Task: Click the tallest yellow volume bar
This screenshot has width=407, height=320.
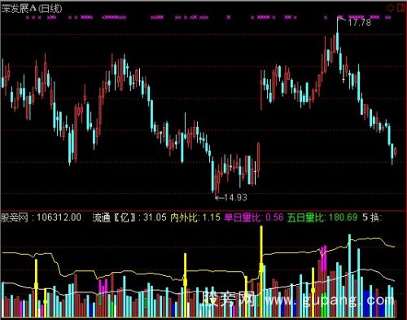Action: (261, 271)
